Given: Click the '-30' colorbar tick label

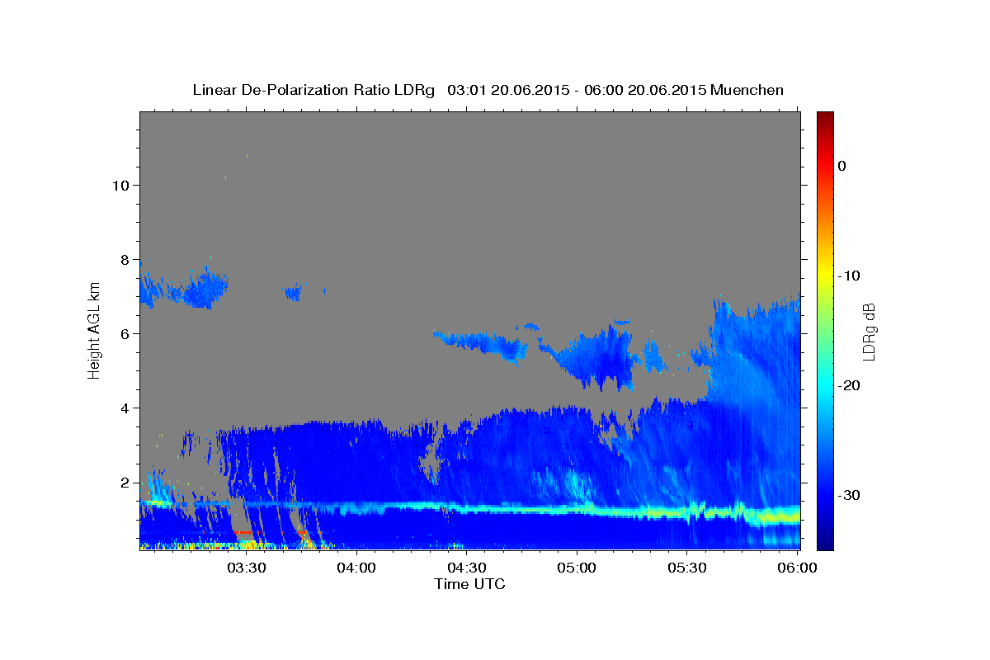Looking at the screenshot, I should 849,495.
